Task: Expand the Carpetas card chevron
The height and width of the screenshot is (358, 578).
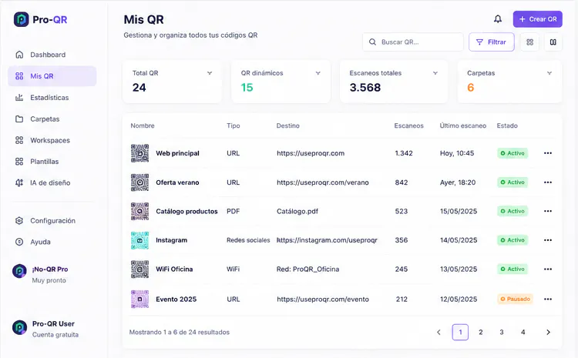Action: pos(549,73)
